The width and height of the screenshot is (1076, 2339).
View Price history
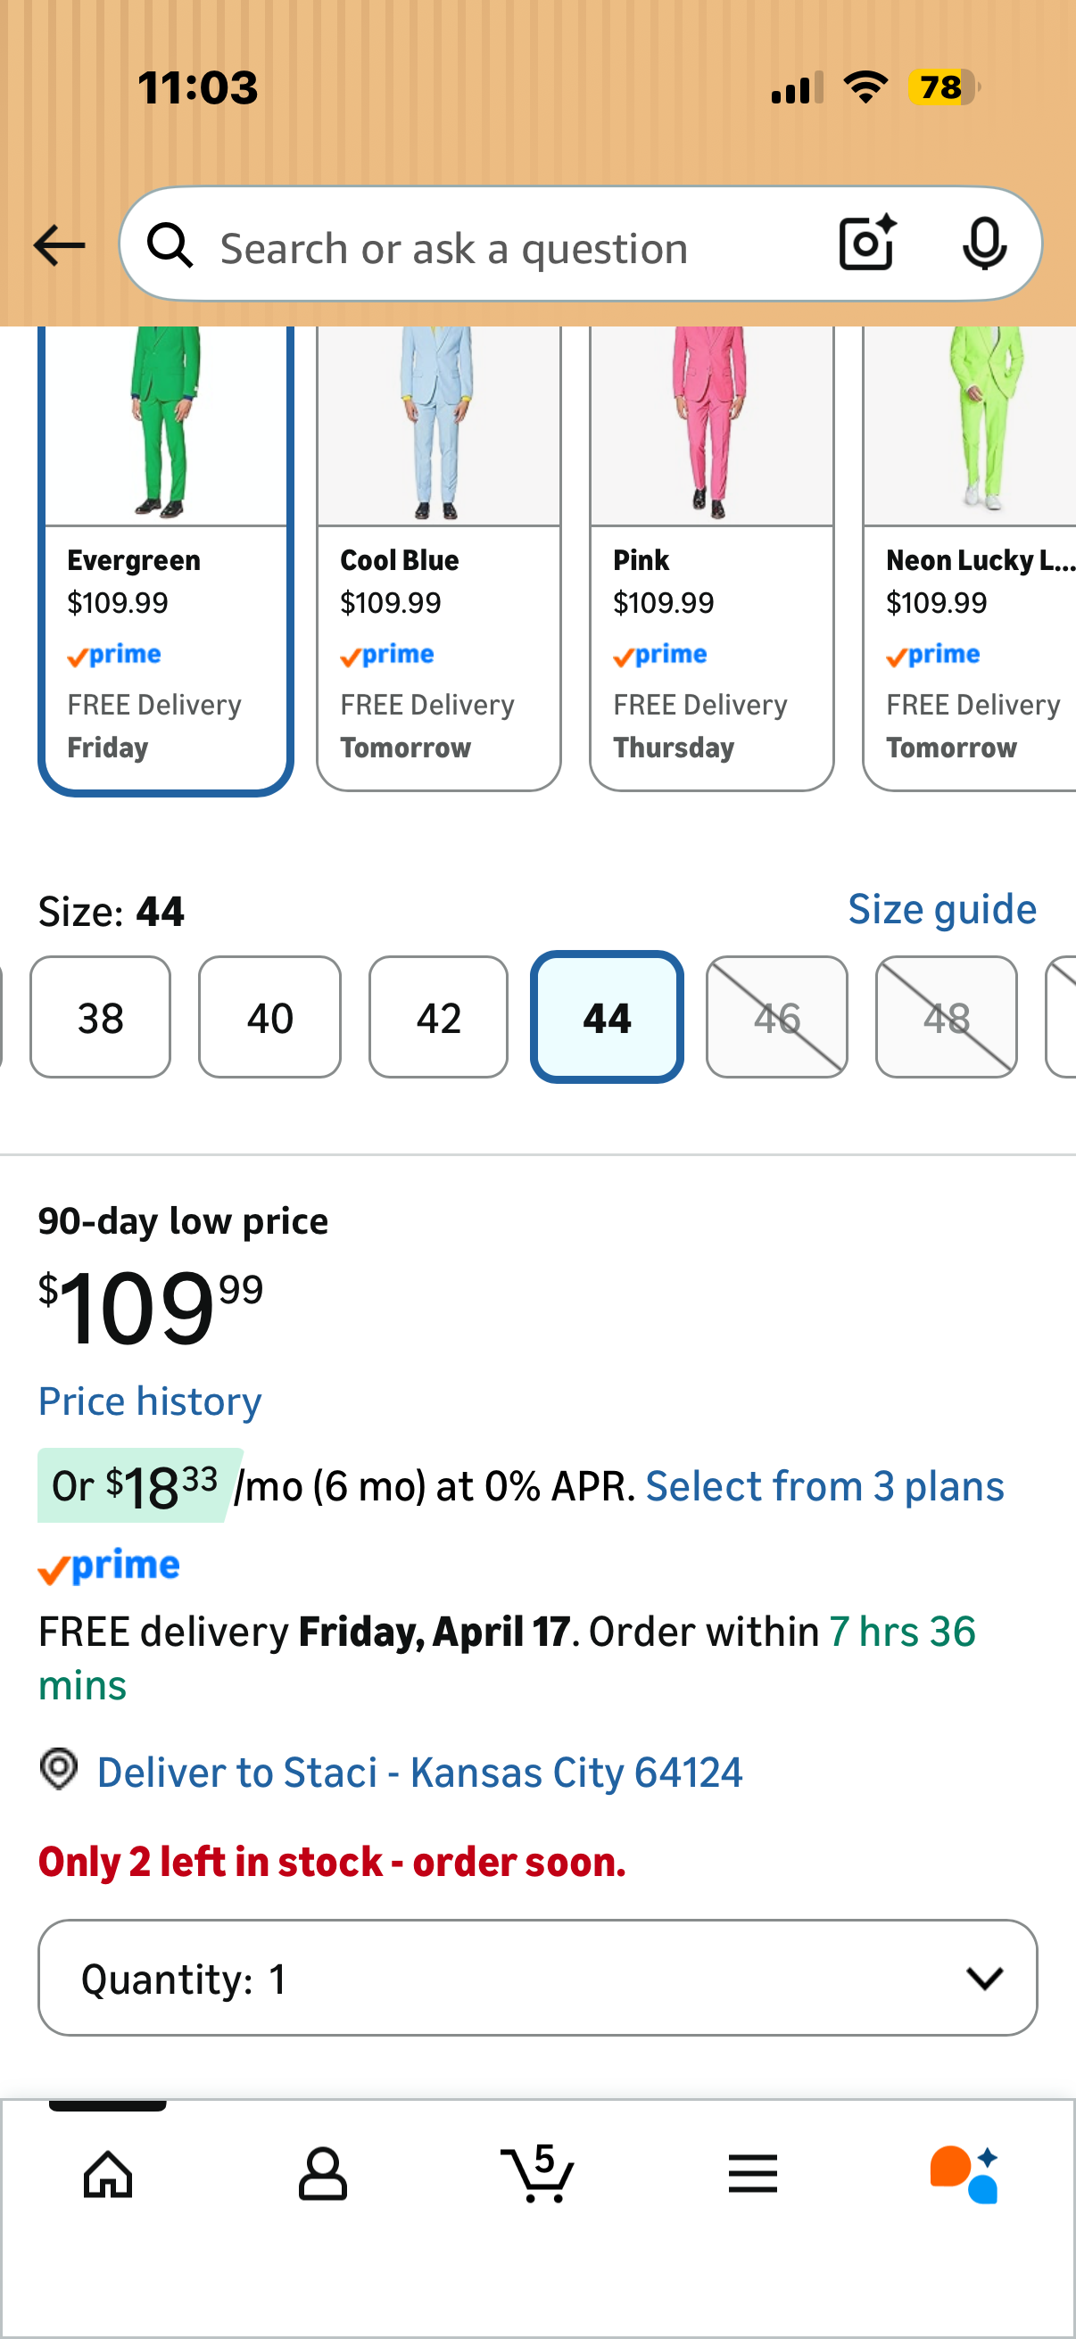coord(150,1401)
